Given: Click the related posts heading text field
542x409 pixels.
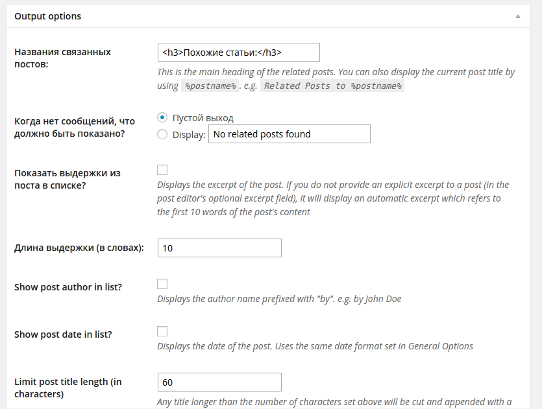Looking at the screenshot, I should (238, 52).
